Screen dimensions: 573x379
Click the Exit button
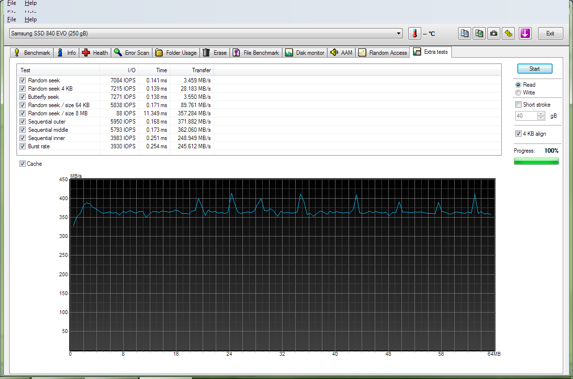point(550,33)
